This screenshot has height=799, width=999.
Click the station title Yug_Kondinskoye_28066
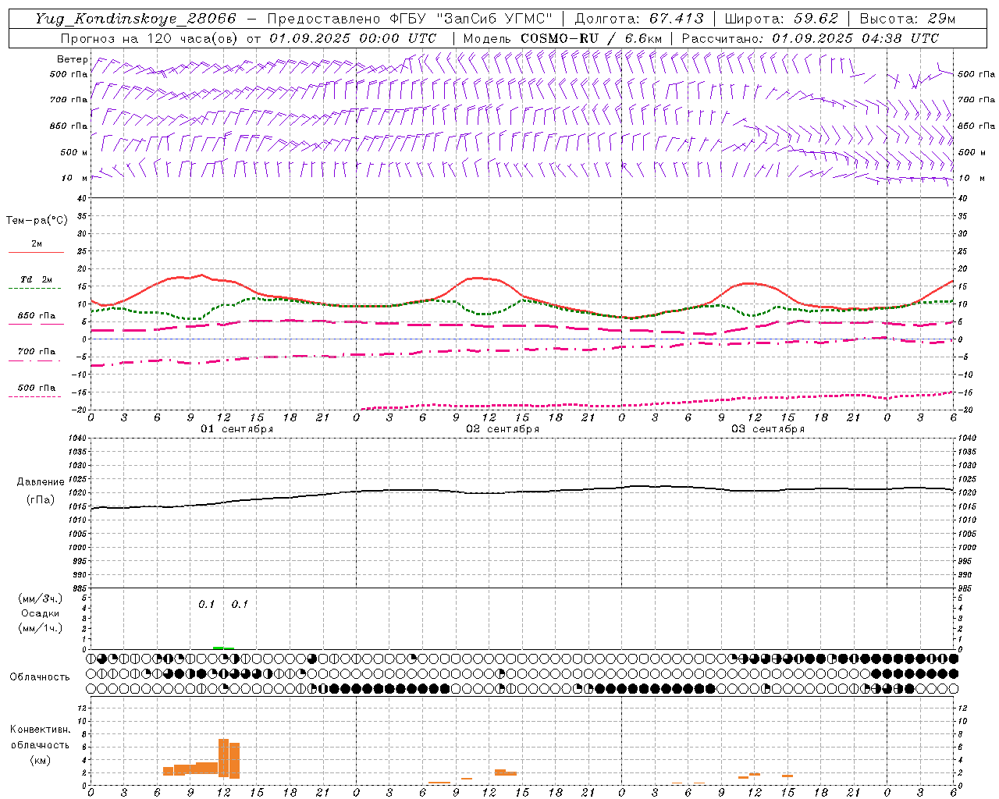(136, 19)
